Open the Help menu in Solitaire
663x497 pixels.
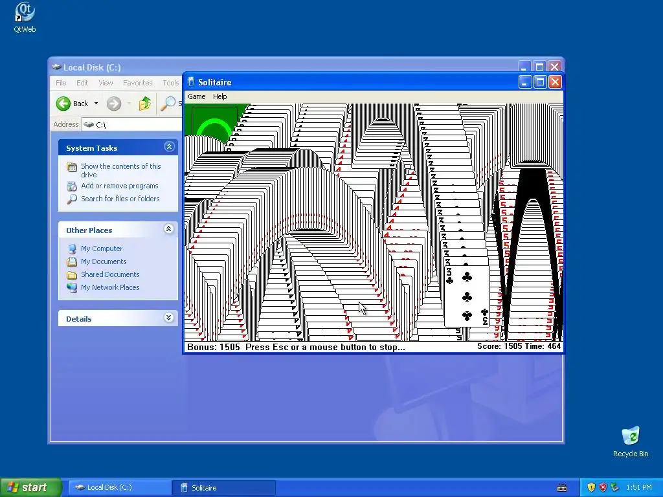pos(220,96)
